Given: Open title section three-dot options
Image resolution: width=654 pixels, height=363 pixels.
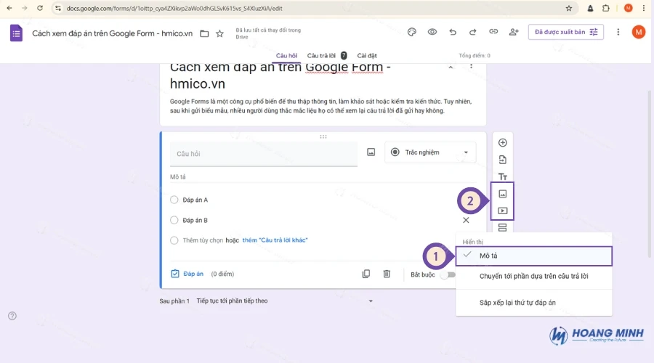Looking at the screenshot, I should (x=472, y=67).
